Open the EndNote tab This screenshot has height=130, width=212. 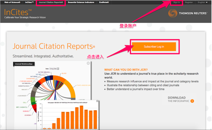tap(104, 2)
